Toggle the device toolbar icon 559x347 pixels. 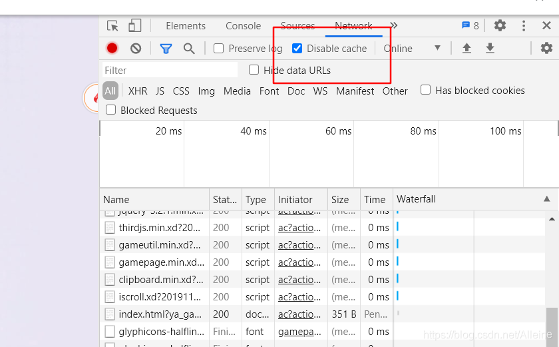tap(134, 26)
